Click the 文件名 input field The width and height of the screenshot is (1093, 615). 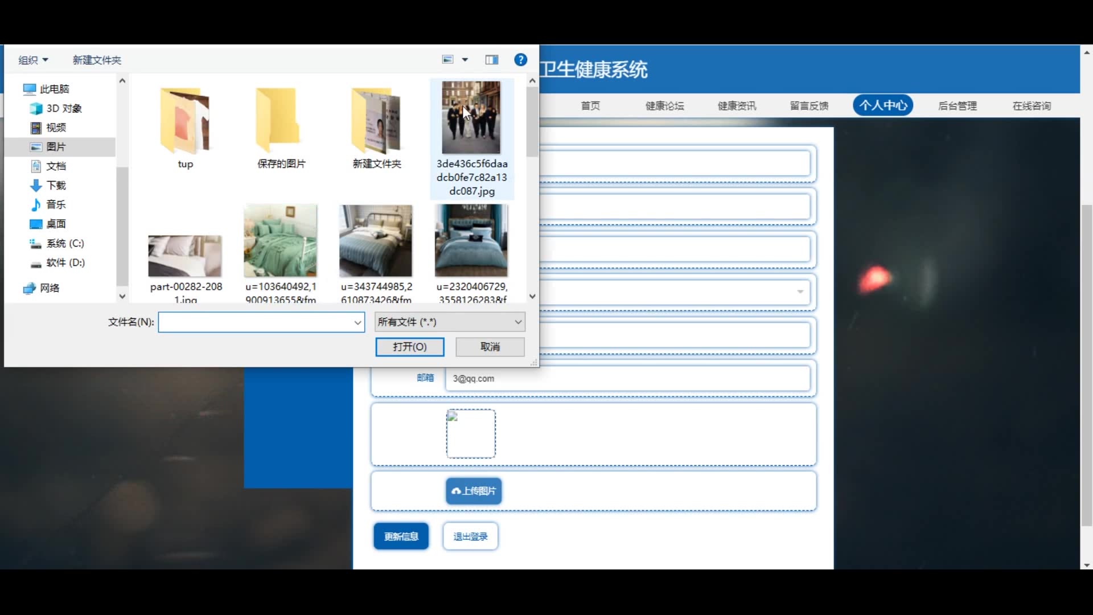[x=256, y=322]
